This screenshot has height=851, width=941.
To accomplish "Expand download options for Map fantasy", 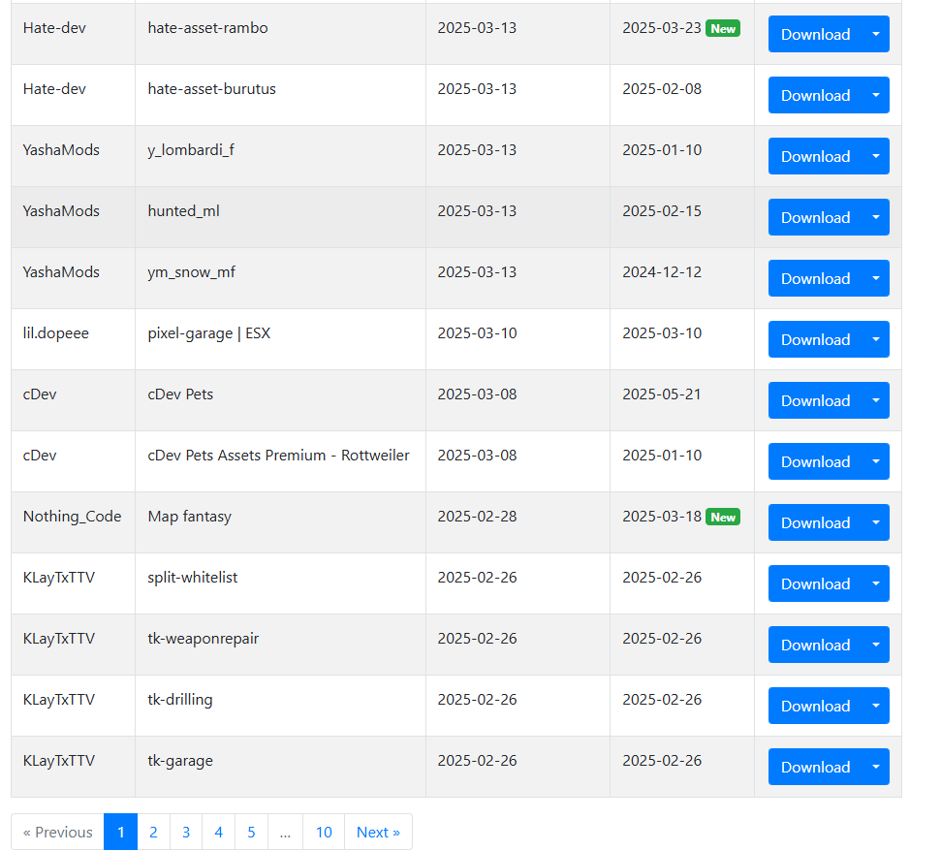I will point(876,522).
